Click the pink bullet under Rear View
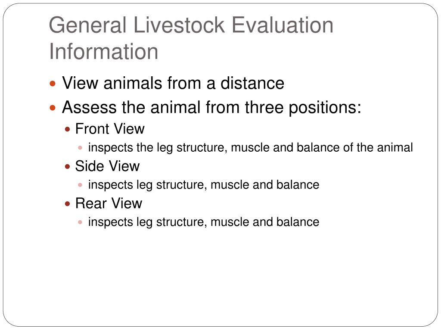441x331 pixels. 80,222
